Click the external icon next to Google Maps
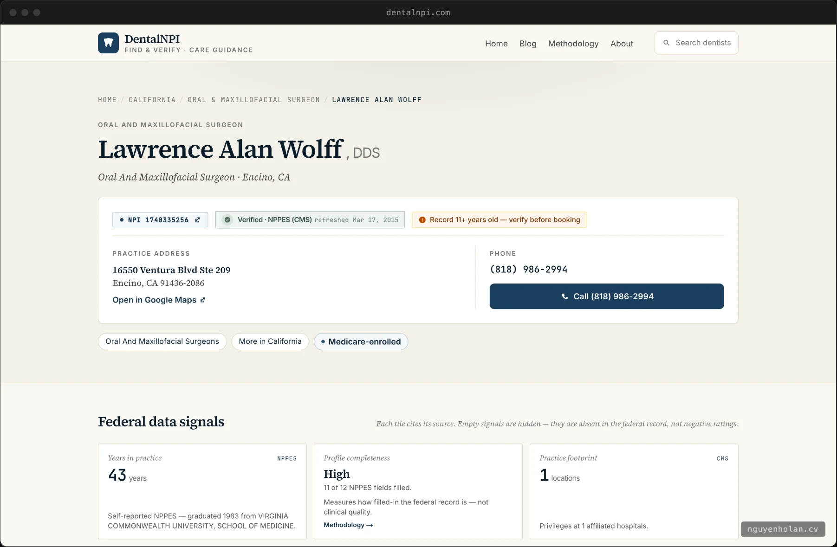This screenshot has width=837, height=547. (202, 300)
